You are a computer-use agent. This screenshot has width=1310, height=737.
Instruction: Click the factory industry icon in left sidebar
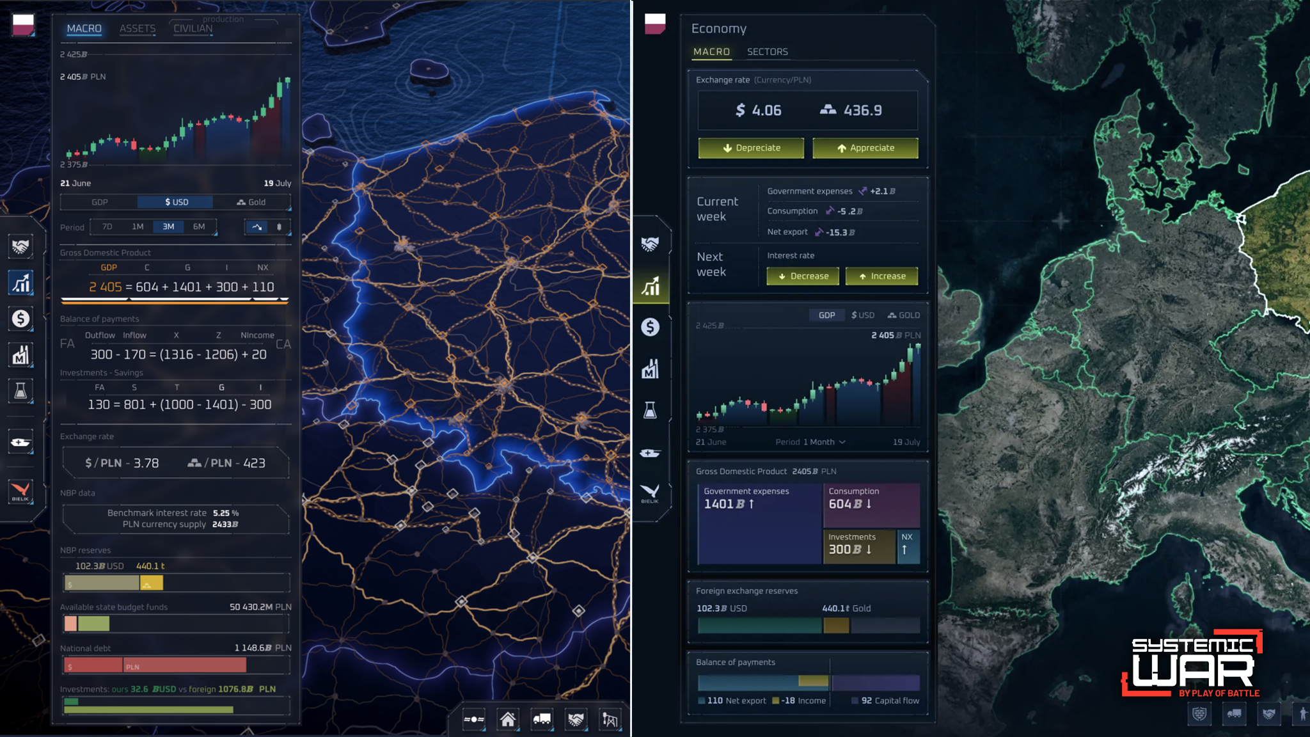(x=20, y=354)
